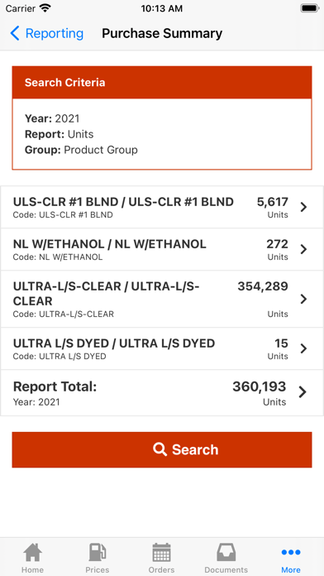The width and height of the screenshot is (324, 576).
Task: Open the Prices fuel pump icon
Action: coord(98,552)
